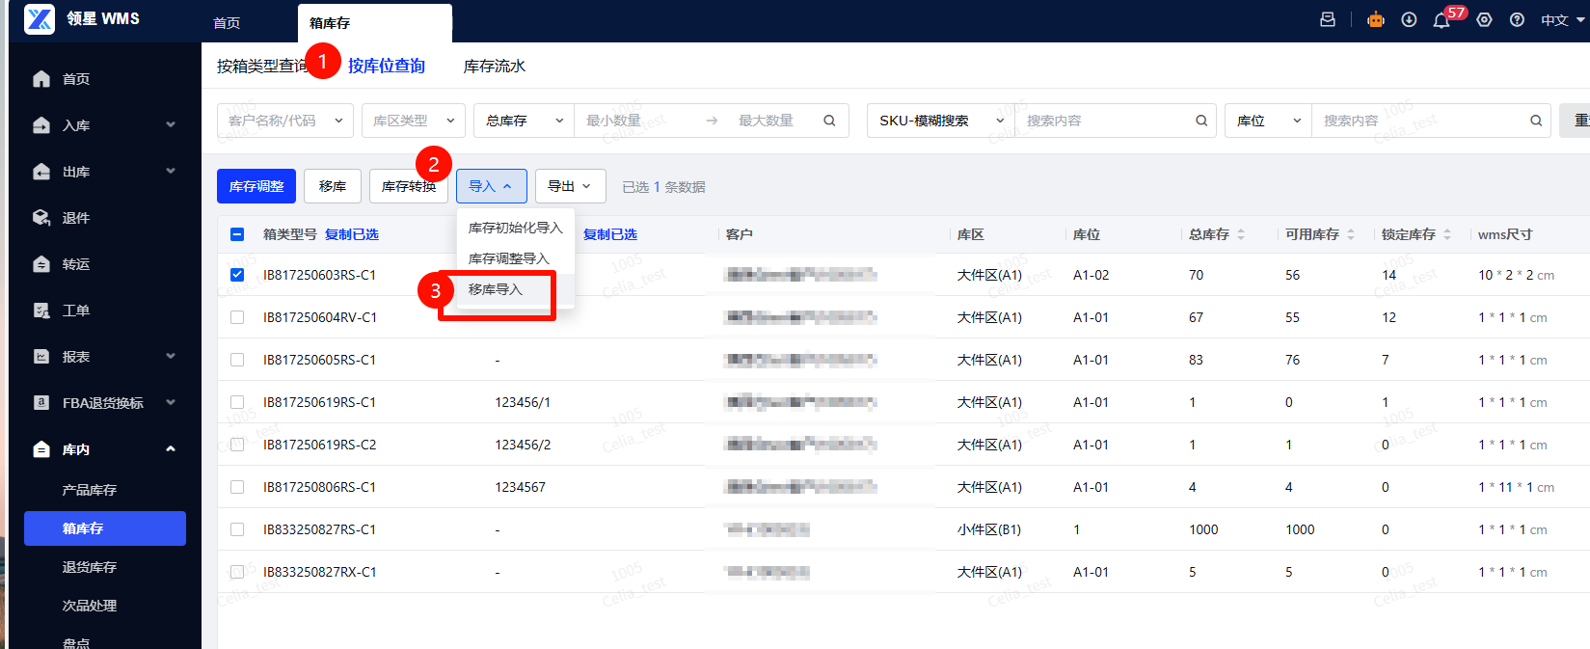The image size is (1590, 649).
Task: Open the 导出 export dropdown button
Action: 571,186
